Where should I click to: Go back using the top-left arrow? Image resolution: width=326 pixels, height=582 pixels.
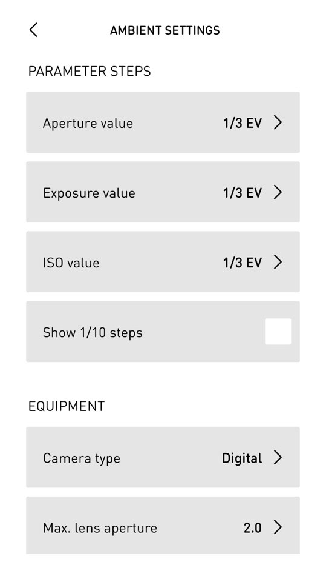(33, 30)
